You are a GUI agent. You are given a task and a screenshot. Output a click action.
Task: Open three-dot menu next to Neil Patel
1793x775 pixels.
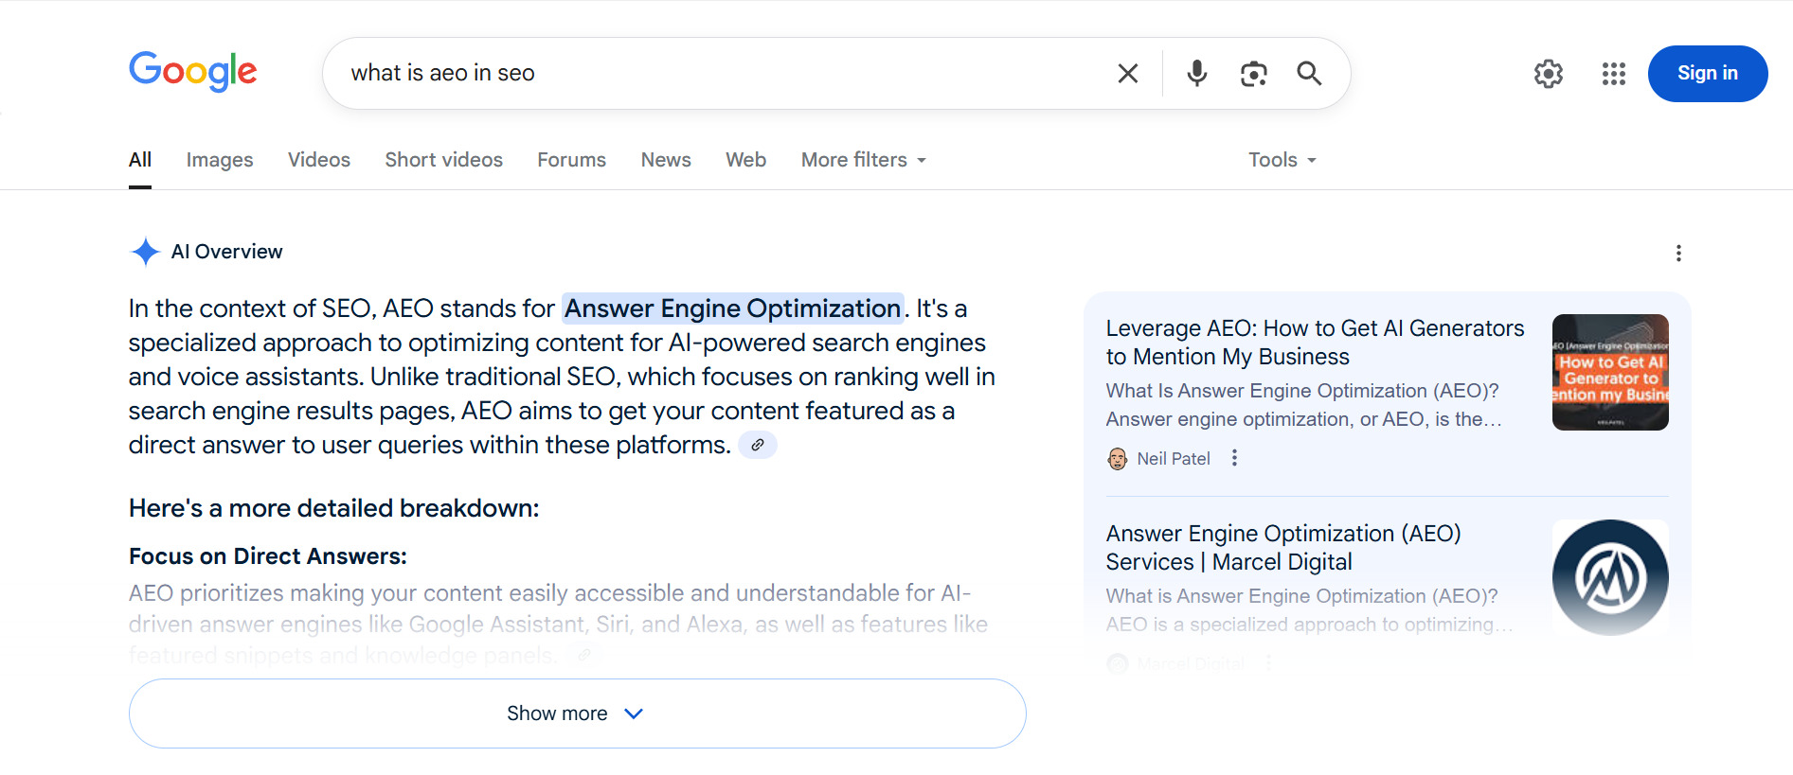(1234, 458)
